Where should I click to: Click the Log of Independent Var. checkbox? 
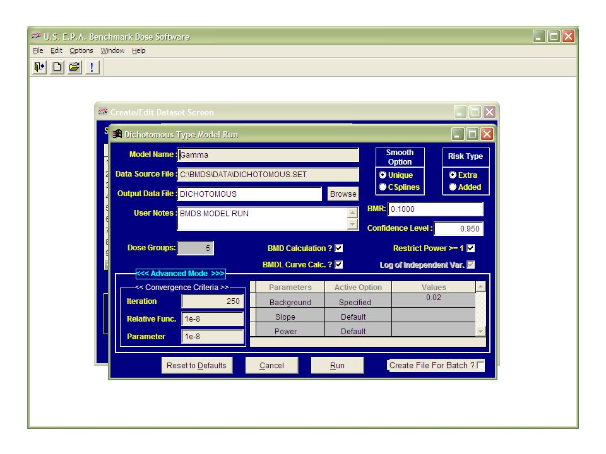coord(471,264)
